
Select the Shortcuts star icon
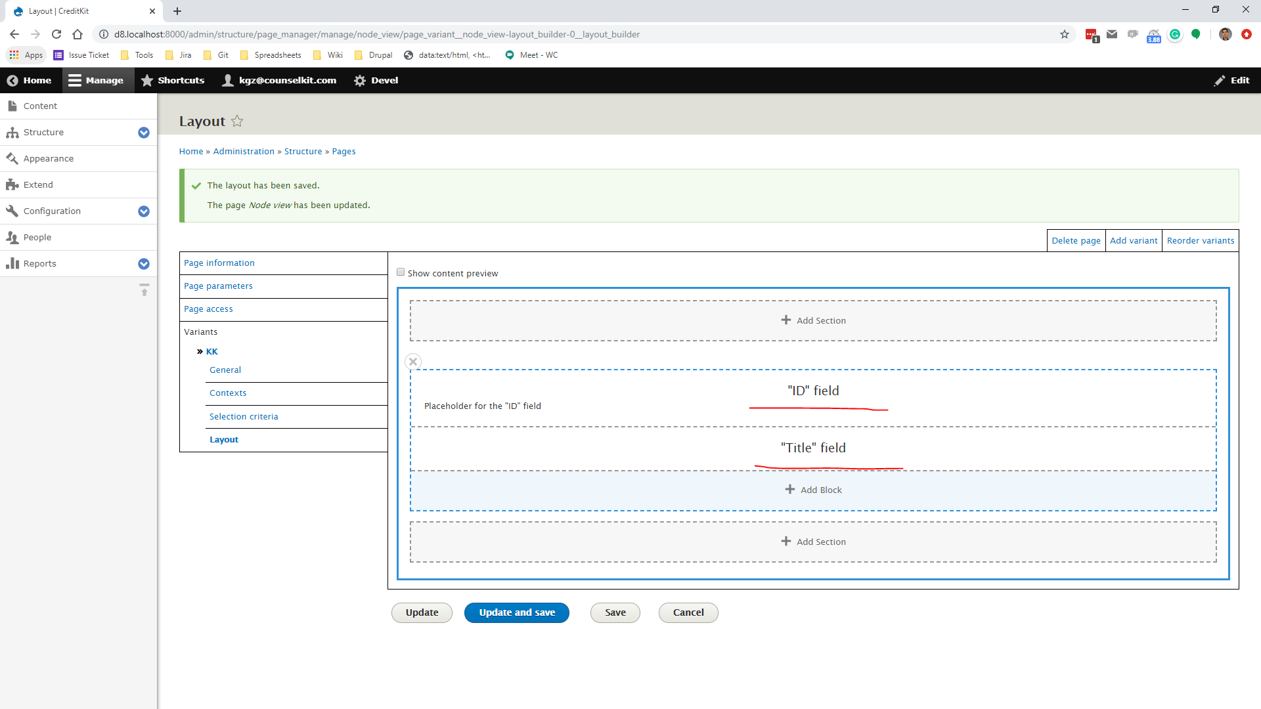pyautogui.click(x=147, y=80)
